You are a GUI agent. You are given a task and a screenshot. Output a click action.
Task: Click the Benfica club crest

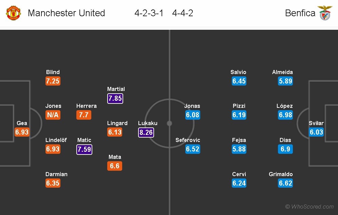coord(325,13)
